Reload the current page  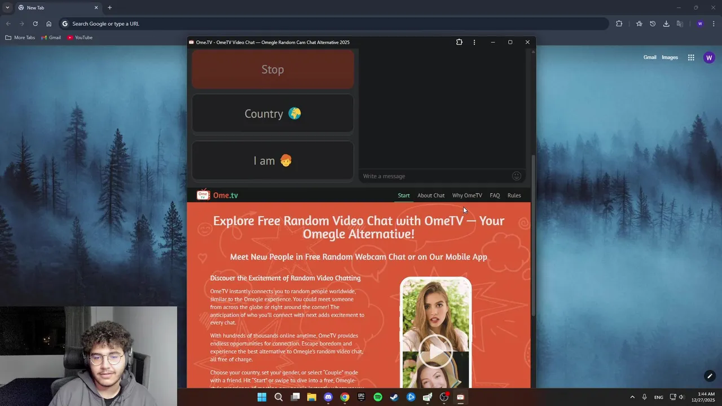coord(35,24)
